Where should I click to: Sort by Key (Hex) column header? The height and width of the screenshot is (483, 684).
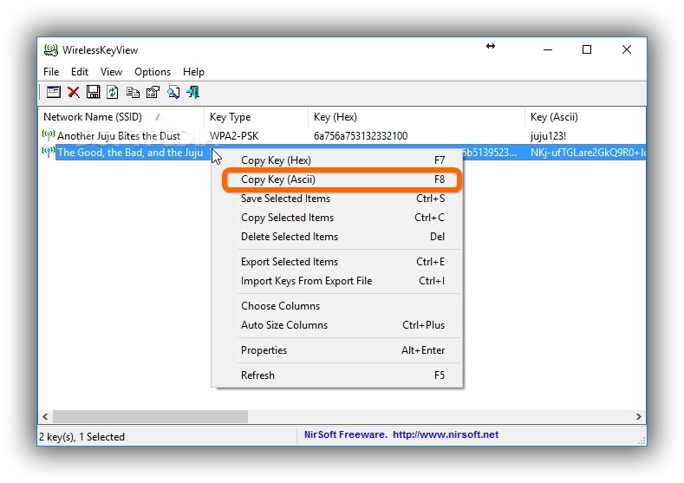[417, 117]
